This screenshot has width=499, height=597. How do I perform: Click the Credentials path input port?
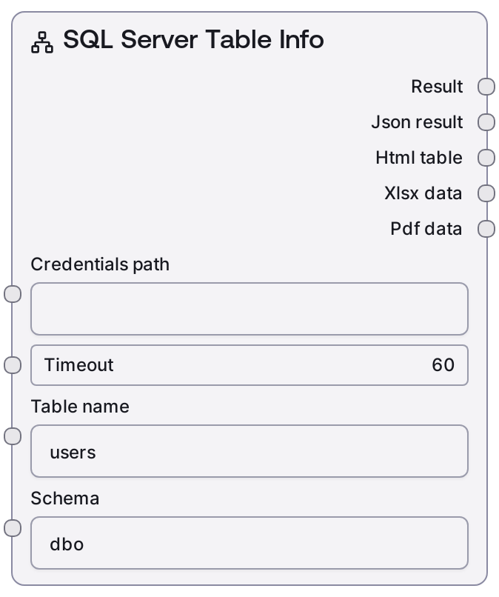[x=13, y=295]
